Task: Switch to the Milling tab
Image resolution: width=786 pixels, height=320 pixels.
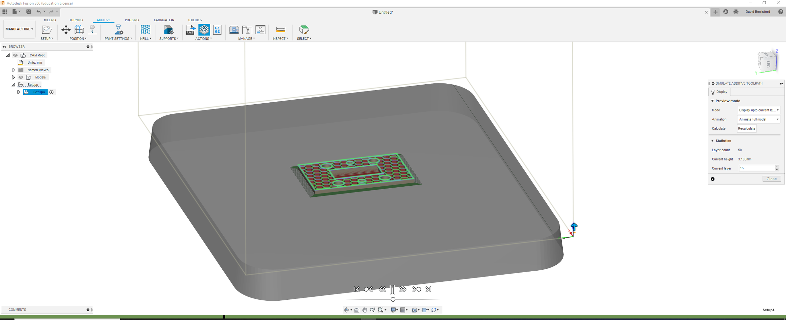Action: pyautogui.click(x=50, y=20)
